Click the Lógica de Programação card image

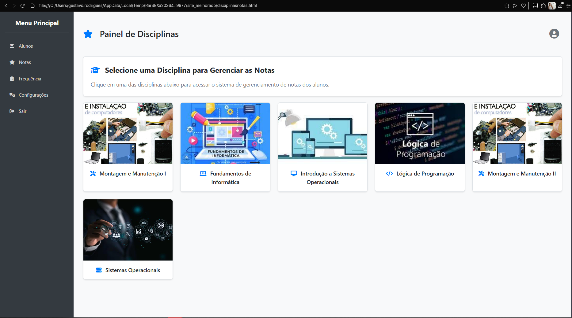(x=420, y=133)
